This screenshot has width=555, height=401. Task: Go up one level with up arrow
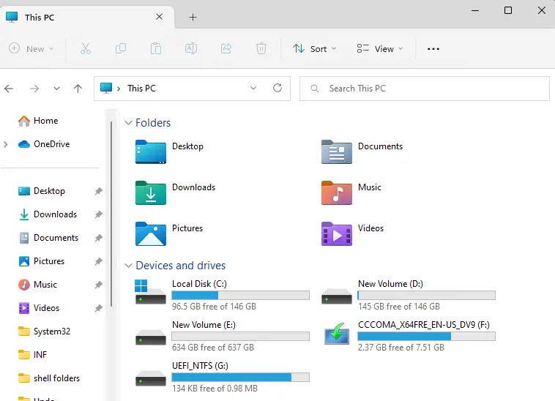[78, 89]
